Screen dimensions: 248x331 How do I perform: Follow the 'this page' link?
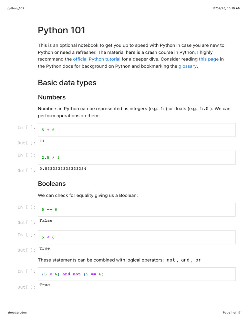[x=209, y=59]
